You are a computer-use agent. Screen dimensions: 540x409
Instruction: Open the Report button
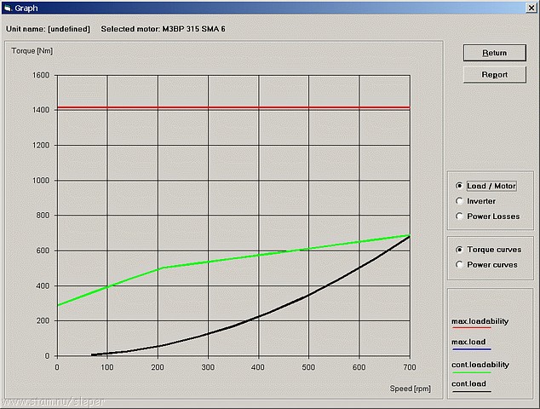coord(495,75)
